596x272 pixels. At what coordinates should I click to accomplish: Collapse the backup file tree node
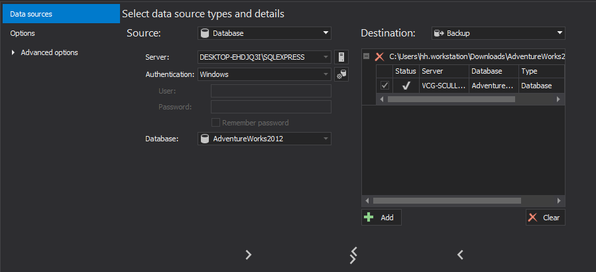[x=367, y=57]
